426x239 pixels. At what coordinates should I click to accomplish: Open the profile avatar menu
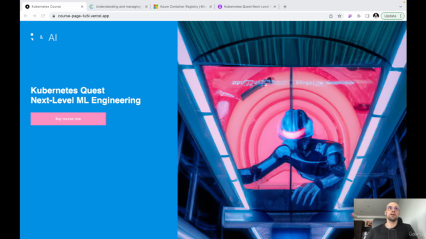(375, 16)
